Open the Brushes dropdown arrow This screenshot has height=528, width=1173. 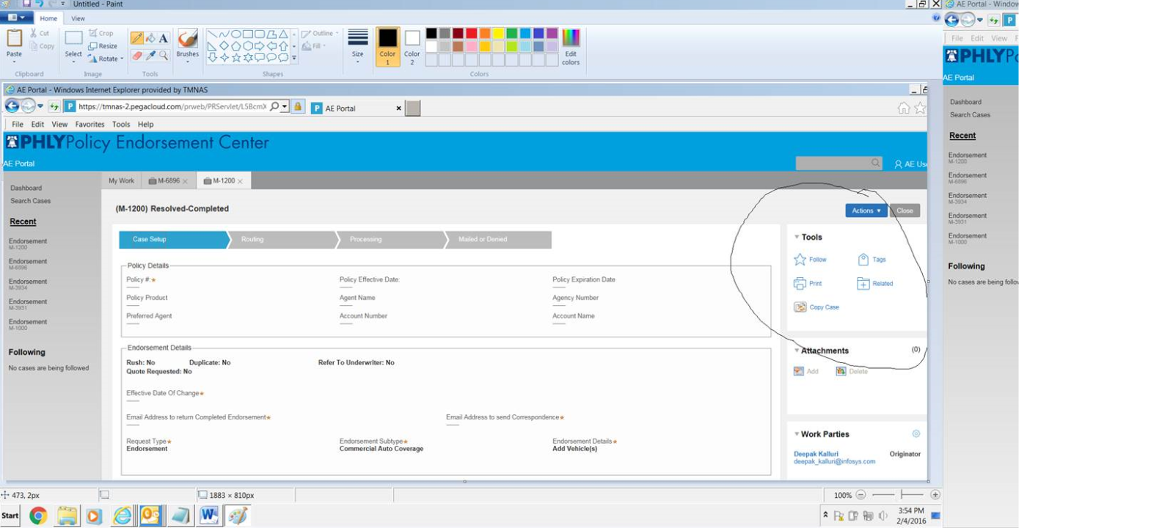pyautogui.click(x=188, y=62)
